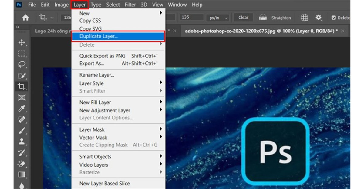
Task: Select the Brush tool
Action: pos(22,131)
